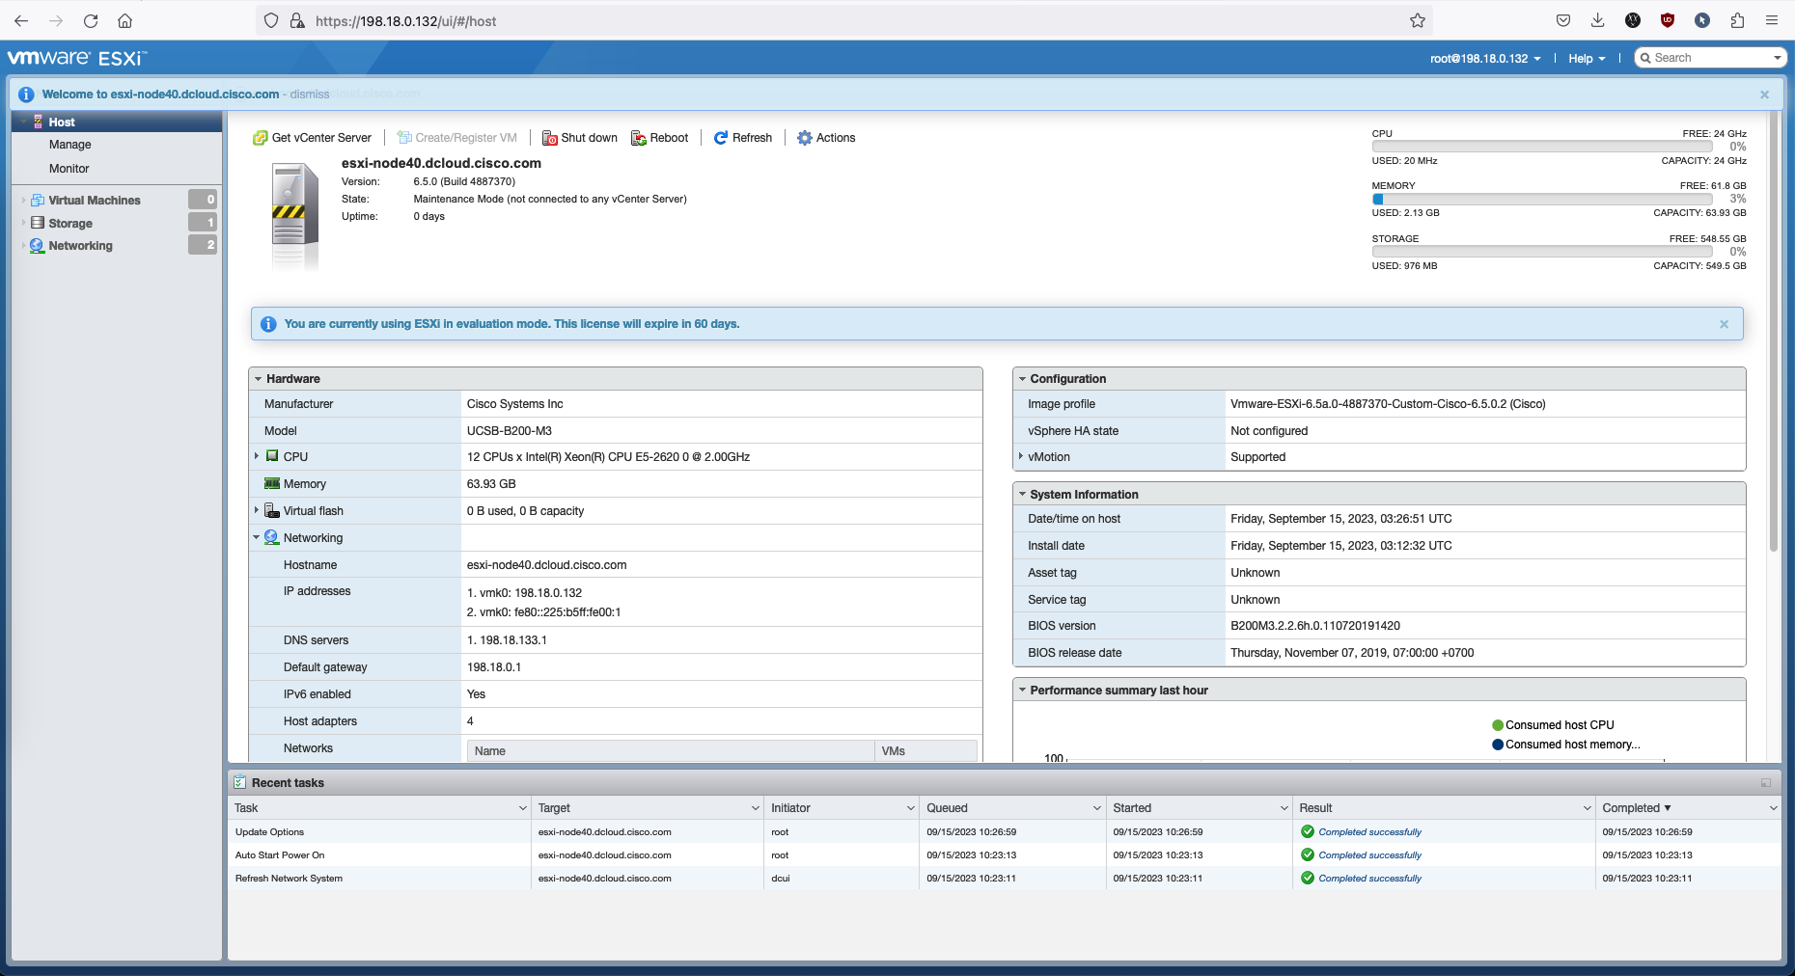This screenshot has width=1795, height=976.
Task: Open the root@198.18.0.132 user dropdown
Action: pyautogui.click(x=1484, y=59)
